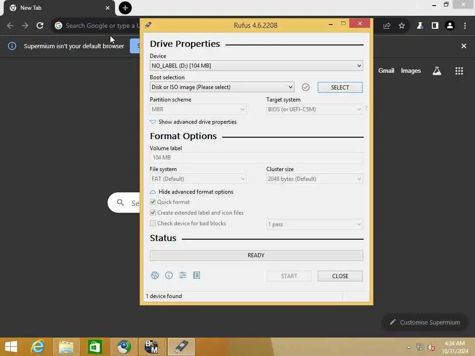Screen dimensions: 475x356
Task: Open the Boot selection dropdown
Action: (222, 87)
